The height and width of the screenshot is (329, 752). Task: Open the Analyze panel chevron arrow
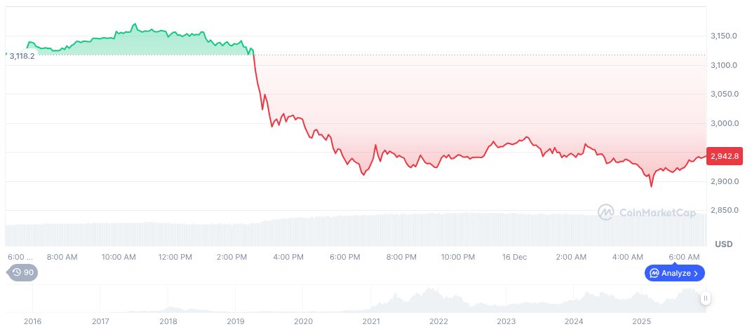[x=696, y=273]
